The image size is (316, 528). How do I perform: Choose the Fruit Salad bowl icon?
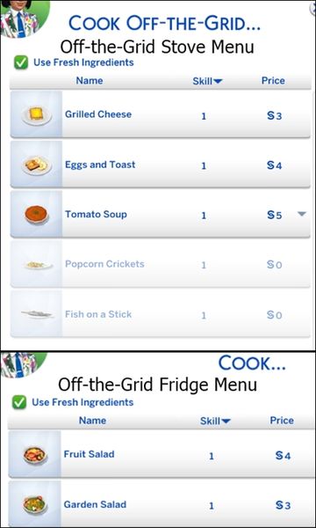35,455
